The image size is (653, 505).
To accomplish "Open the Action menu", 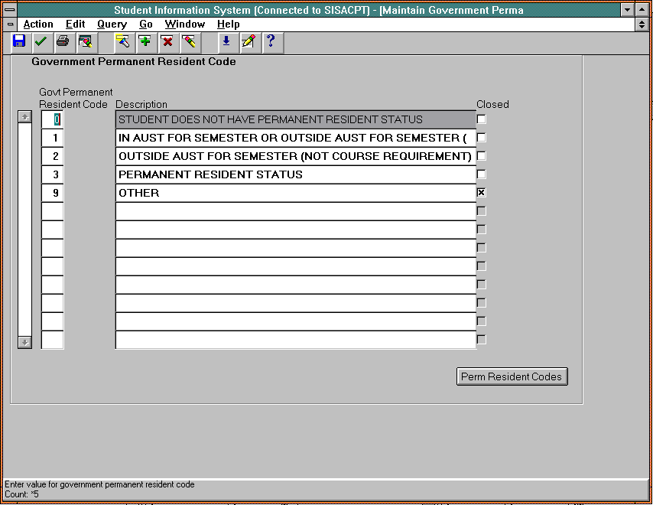I will 38,24.
